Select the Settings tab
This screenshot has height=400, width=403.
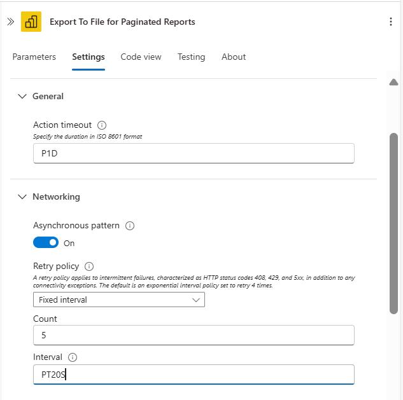click(88, 57)
